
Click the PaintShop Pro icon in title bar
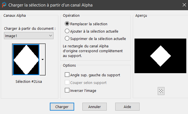point(4,5)
